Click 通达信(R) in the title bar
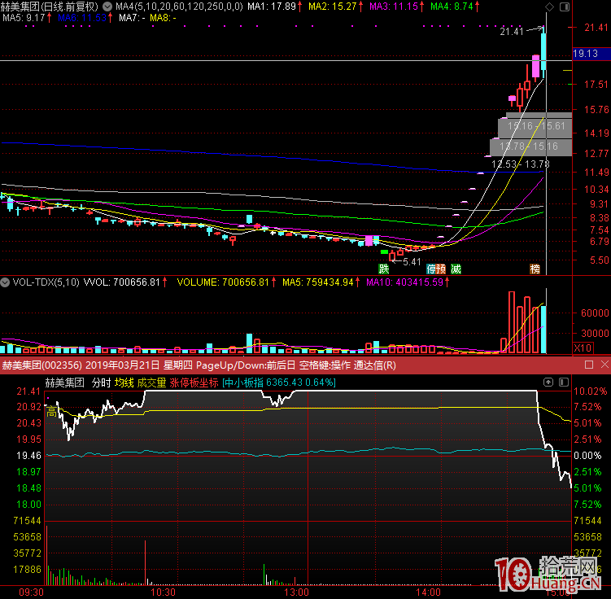 coord(375,365)
